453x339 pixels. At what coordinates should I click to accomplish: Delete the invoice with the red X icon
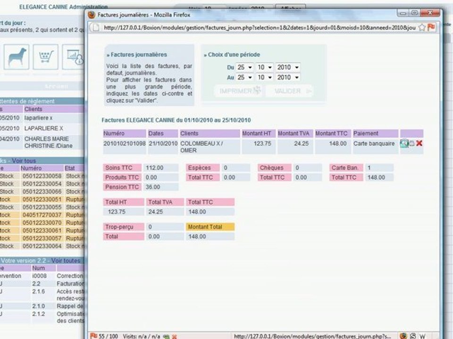(419, 143)
